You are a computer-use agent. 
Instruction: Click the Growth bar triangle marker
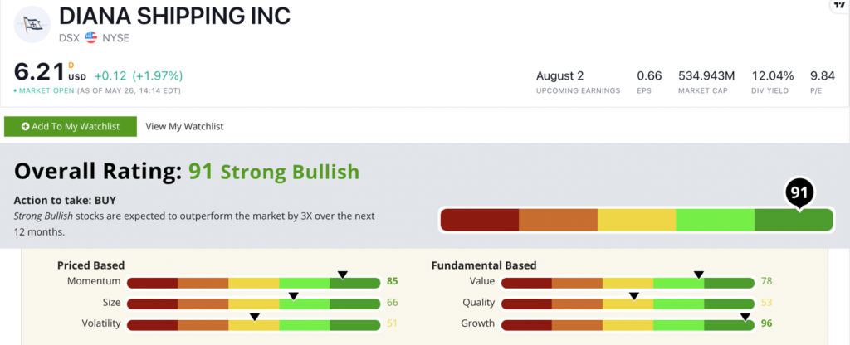[745, 317]
